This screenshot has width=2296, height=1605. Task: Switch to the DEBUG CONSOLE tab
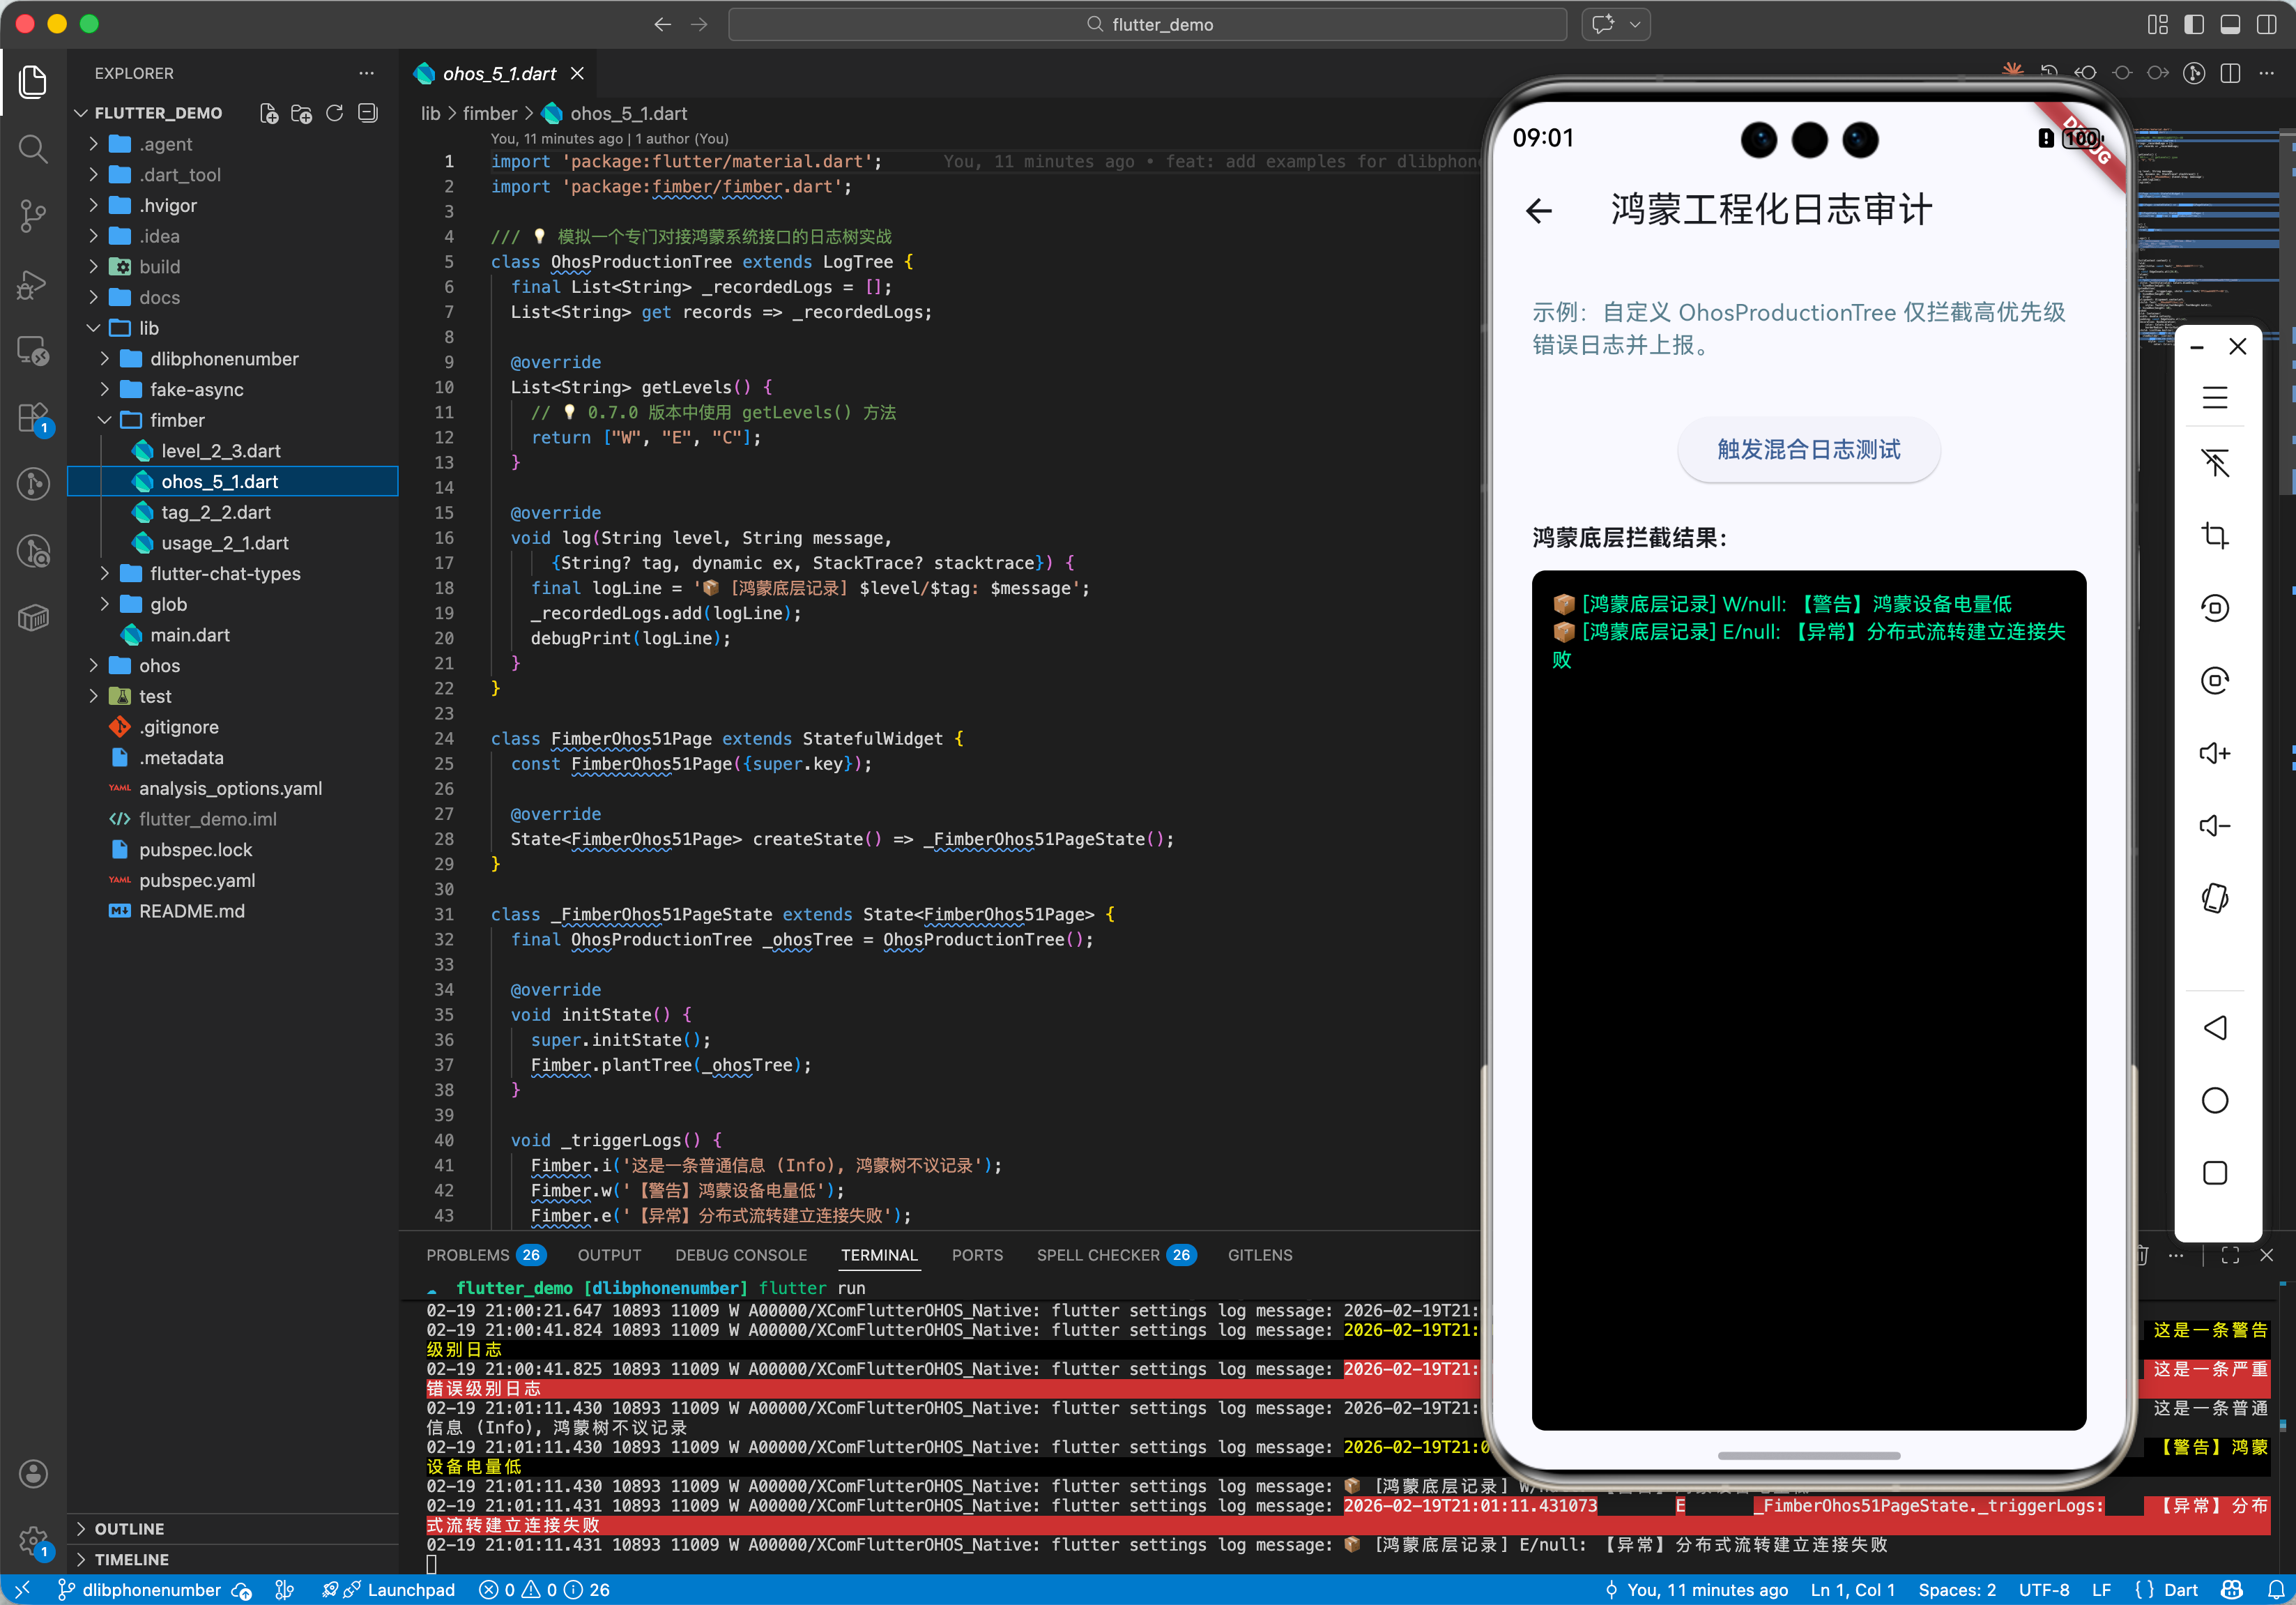coord(740,1255)
